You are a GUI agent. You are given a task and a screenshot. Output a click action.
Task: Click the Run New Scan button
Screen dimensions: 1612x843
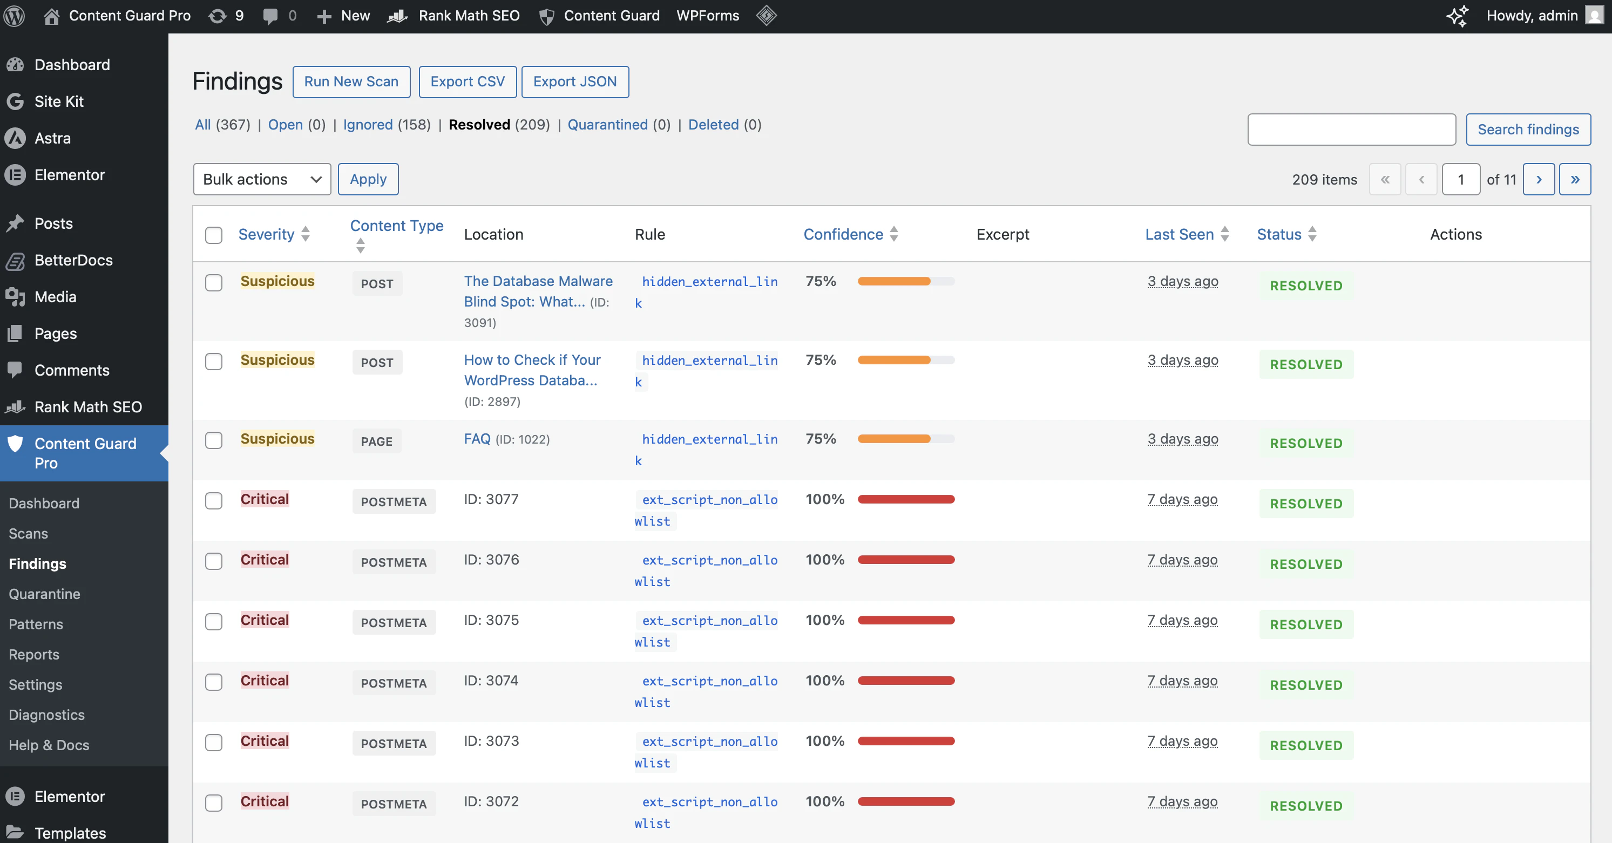click(351, 82)
